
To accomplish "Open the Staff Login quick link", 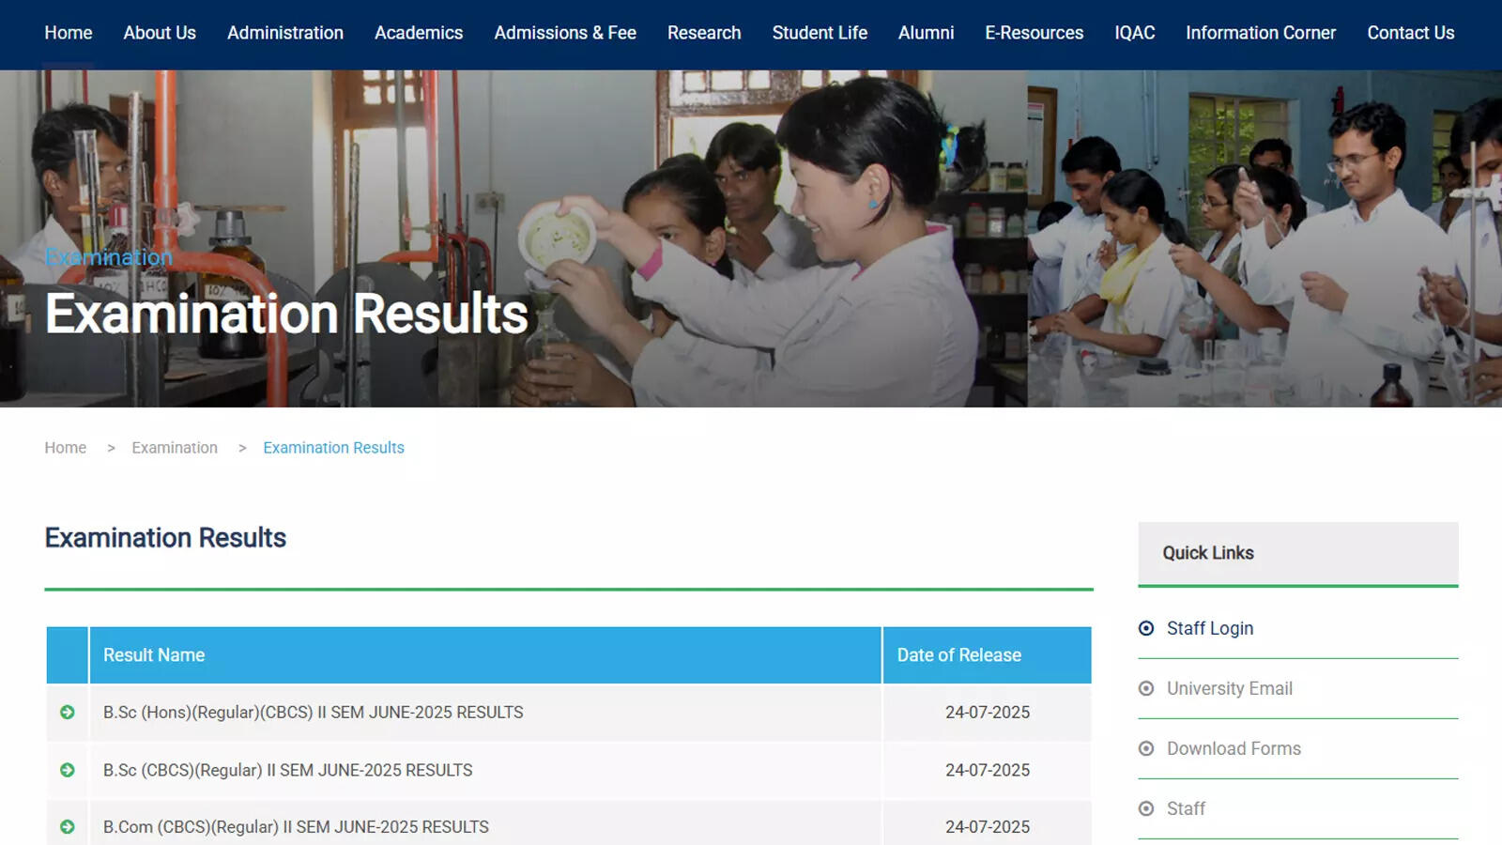I will click(x=1210, y=628).
